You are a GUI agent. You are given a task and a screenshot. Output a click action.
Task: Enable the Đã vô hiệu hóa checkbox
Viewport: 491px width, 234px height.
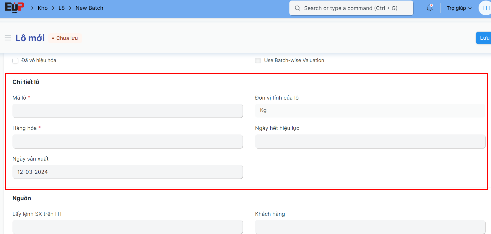point(15,60)
